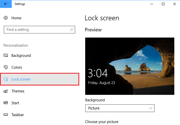Expand the chevron on Picture combo box
The height and width of the screenshot is (125, 180).
pos(151,108)
